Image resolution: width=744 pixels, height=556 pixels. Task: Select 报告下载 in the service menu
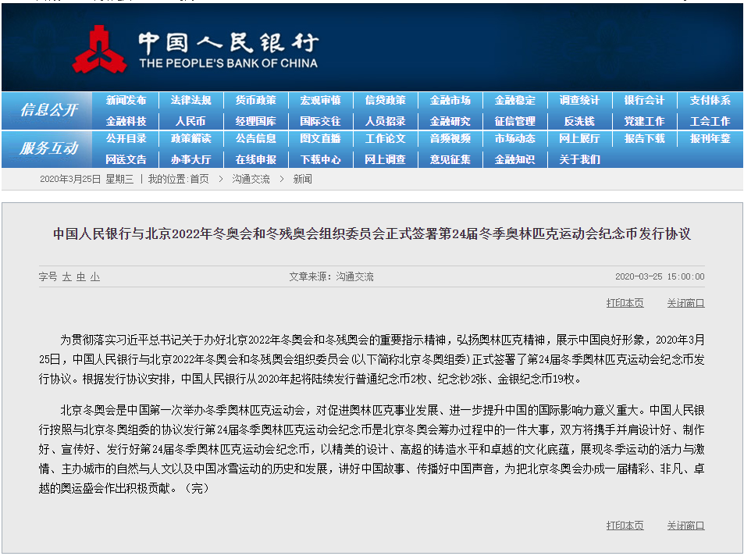point(644,139)
